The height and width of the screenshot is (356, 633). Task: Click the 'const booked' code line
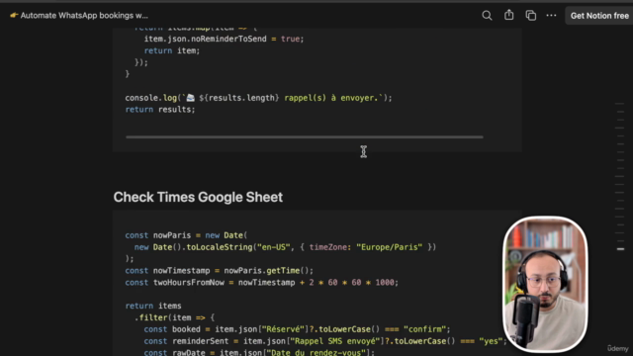pos(297,329)
